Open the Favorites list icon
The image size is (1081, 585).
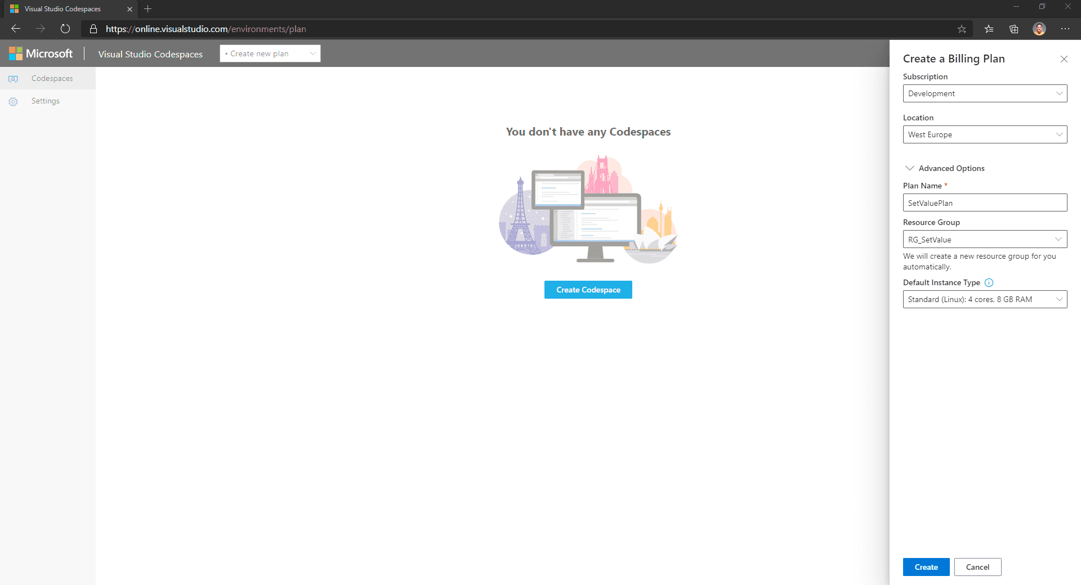pyautogui.click(x=989, y=29)
